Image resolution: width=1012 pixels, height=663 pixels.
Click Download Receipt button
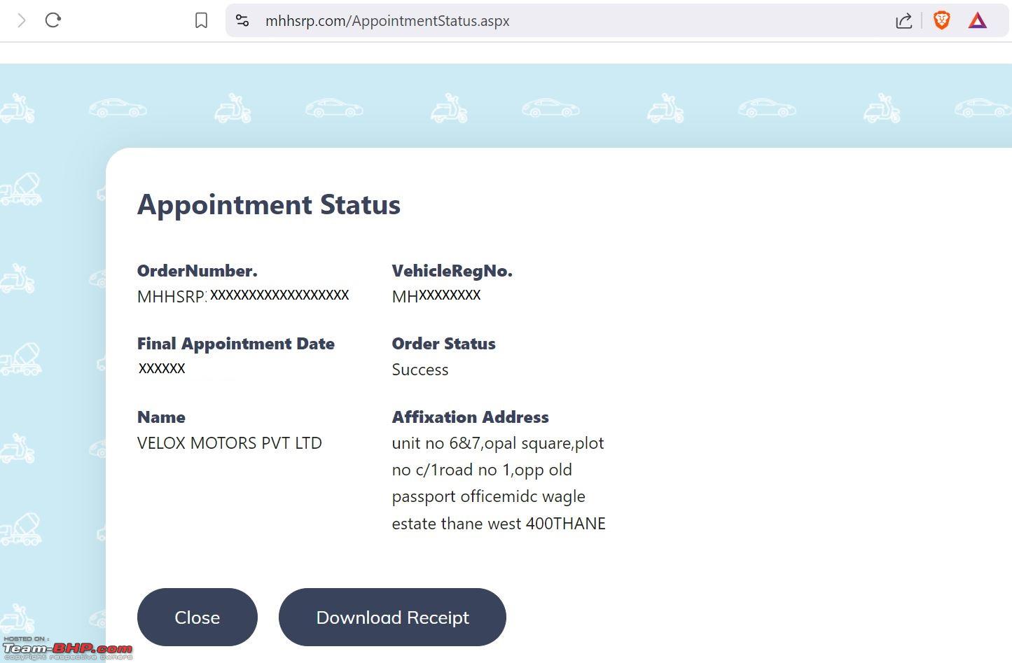392,617
